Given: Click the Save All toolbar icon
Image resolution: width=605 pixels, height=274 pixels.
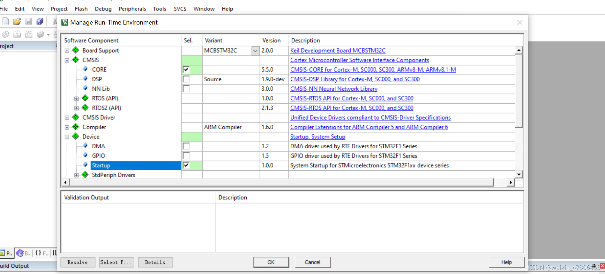Looking at the screenshot, I should [x=40, y=21].
